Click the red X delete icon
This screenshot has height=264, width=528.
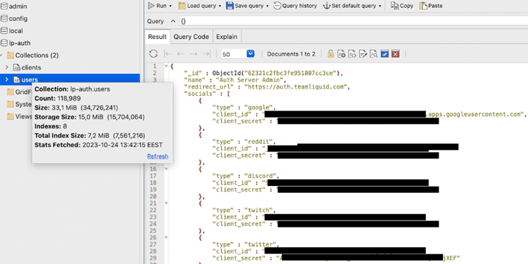click(396, 54)
